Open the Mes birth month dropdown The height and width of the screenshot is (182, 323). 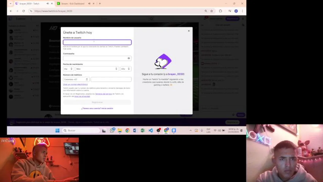pyautogui.click(x=97, y=69)
